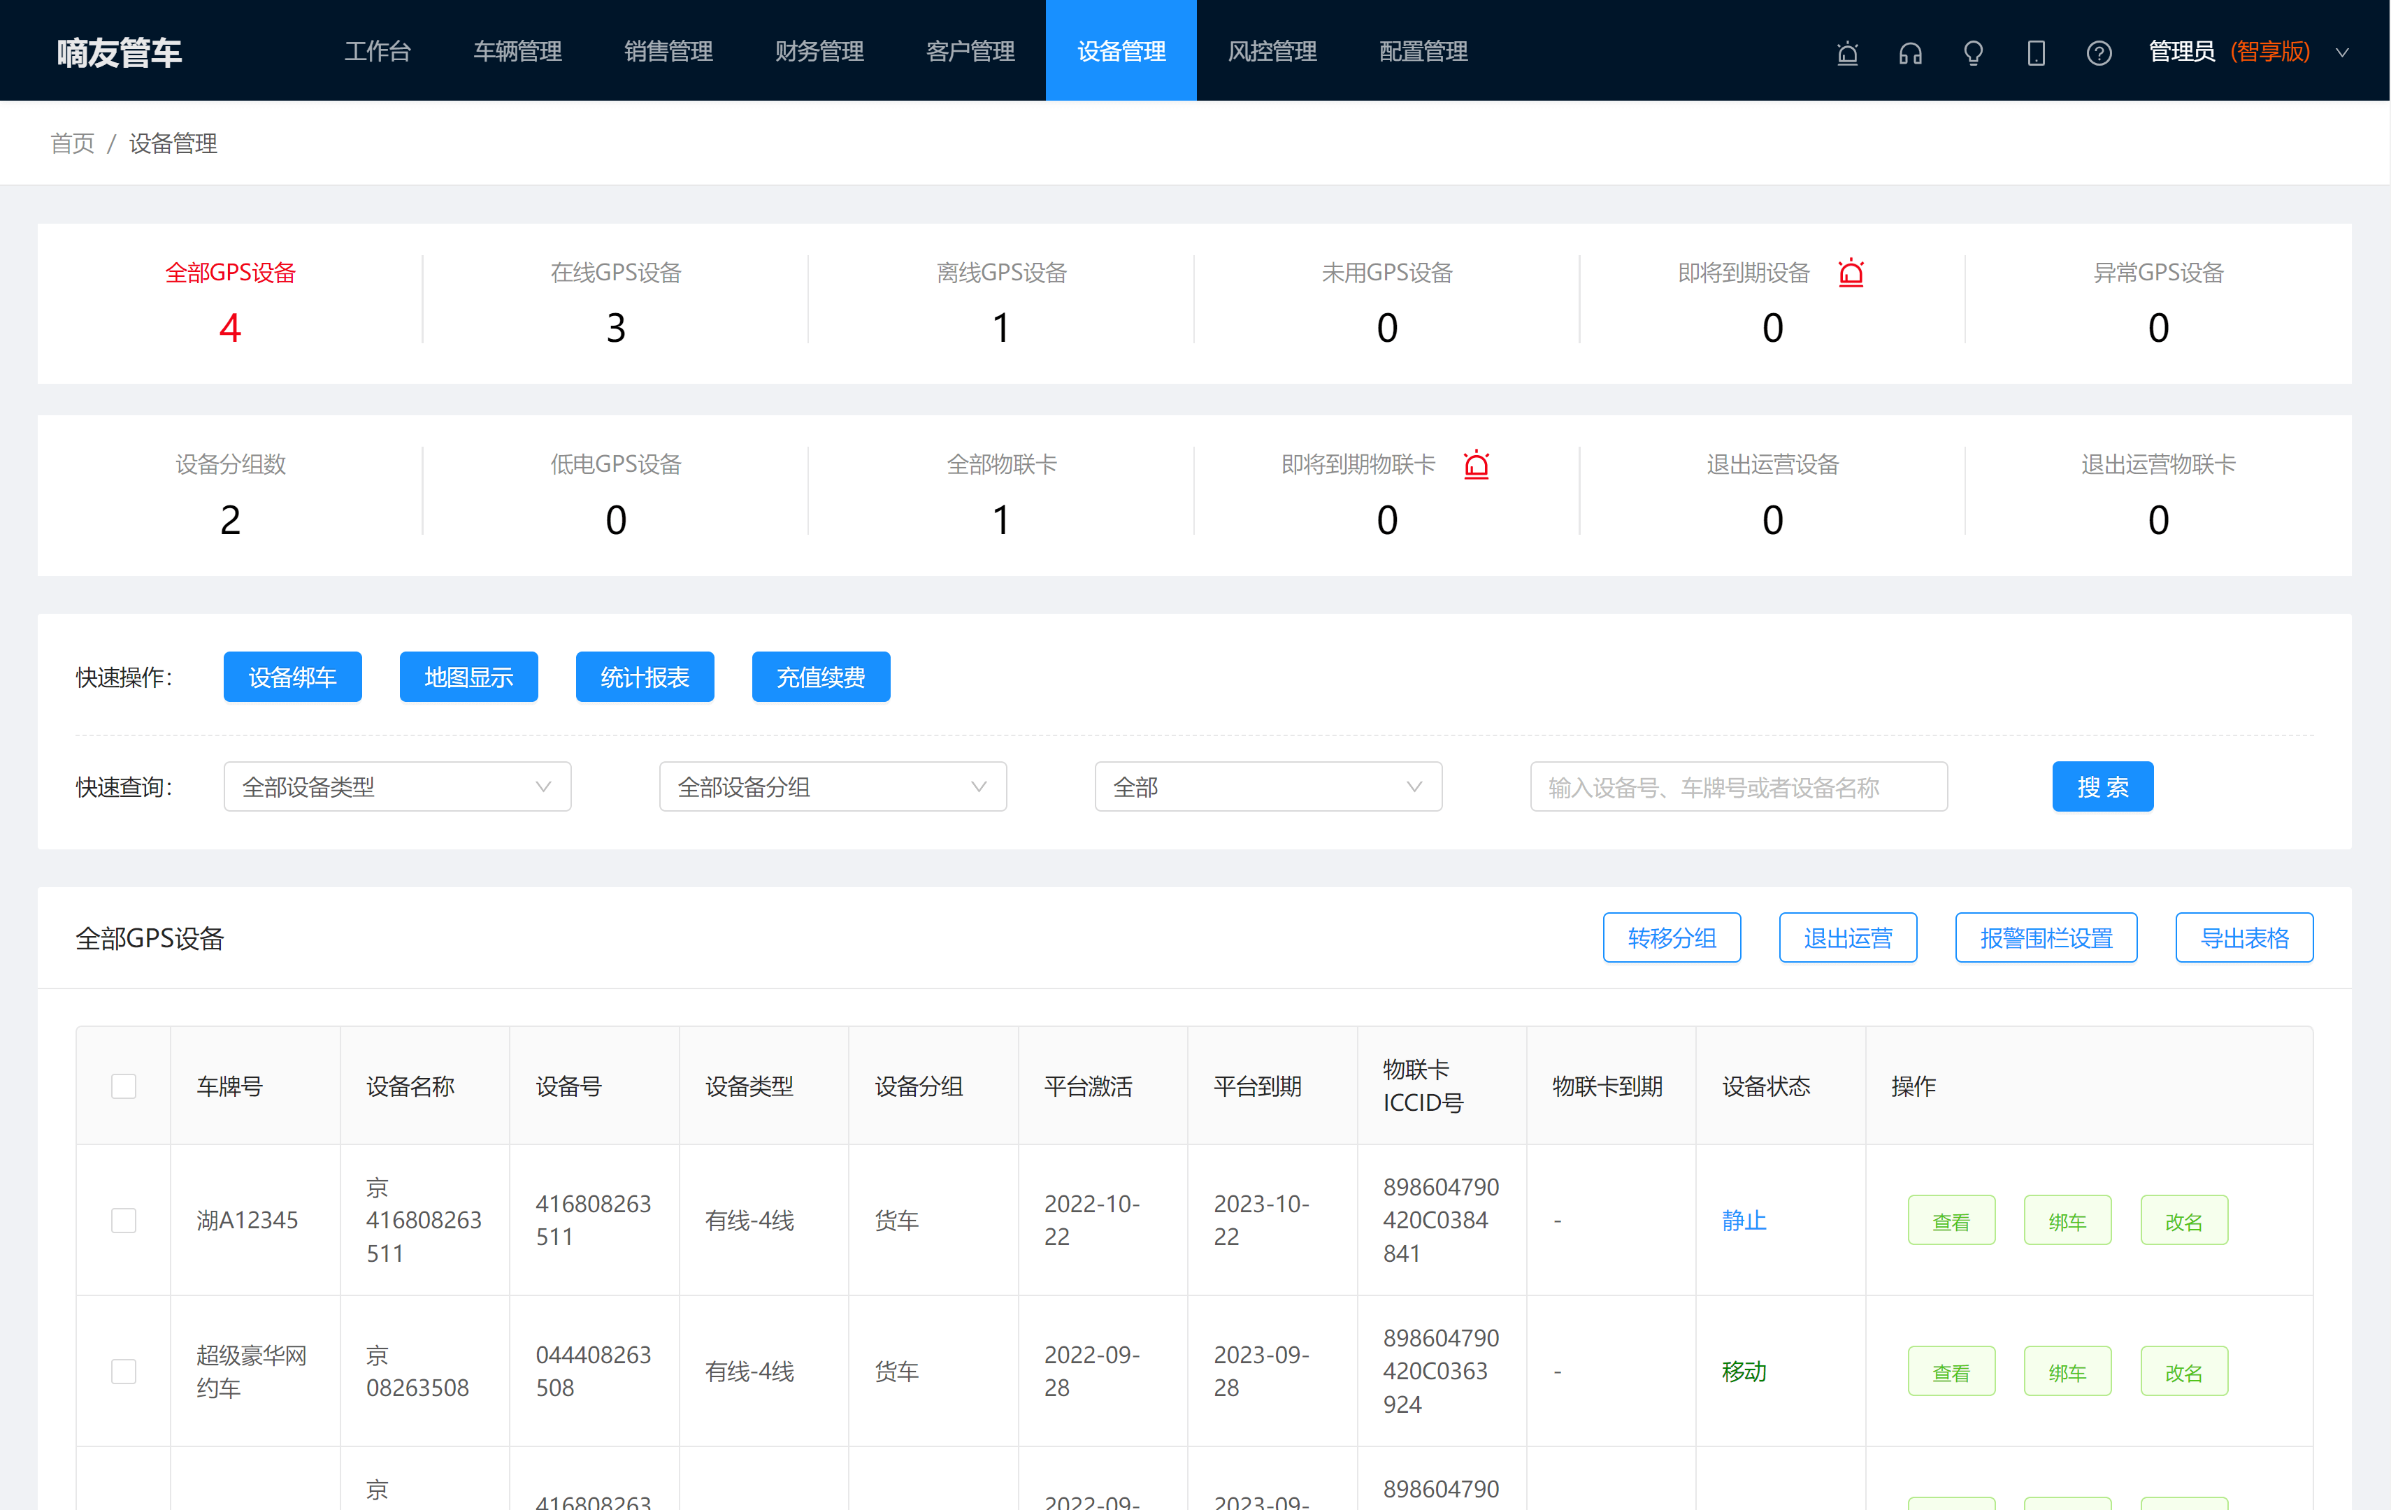The width and height of the screenshot is (2391, 1510).
Task: Expand the 全部设备类型 dropdown
Action: click(397, 787)
